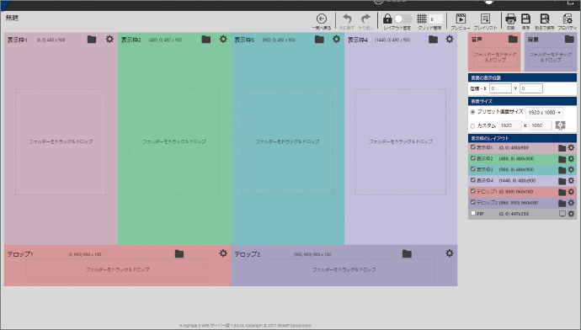581x330 pixels.
Task: Select the preset screen size radio button
Action: [x=472, y=112]
